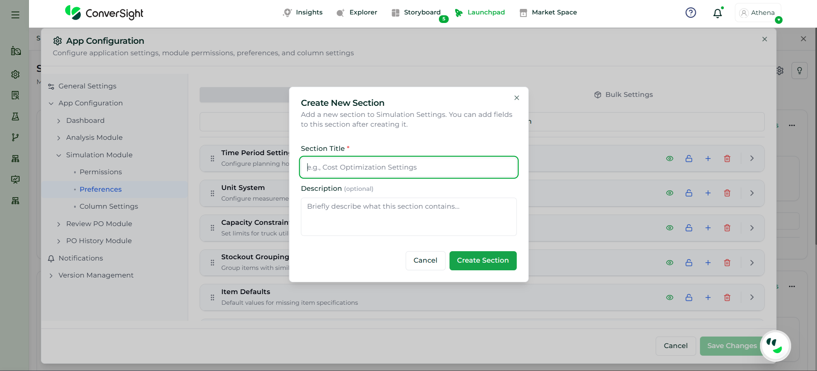817x371 pixels.
Task: Click the Description text area
Action: 408,217
